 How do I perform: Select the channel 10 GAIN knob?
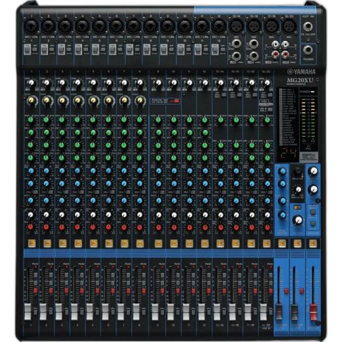[174, 83]
